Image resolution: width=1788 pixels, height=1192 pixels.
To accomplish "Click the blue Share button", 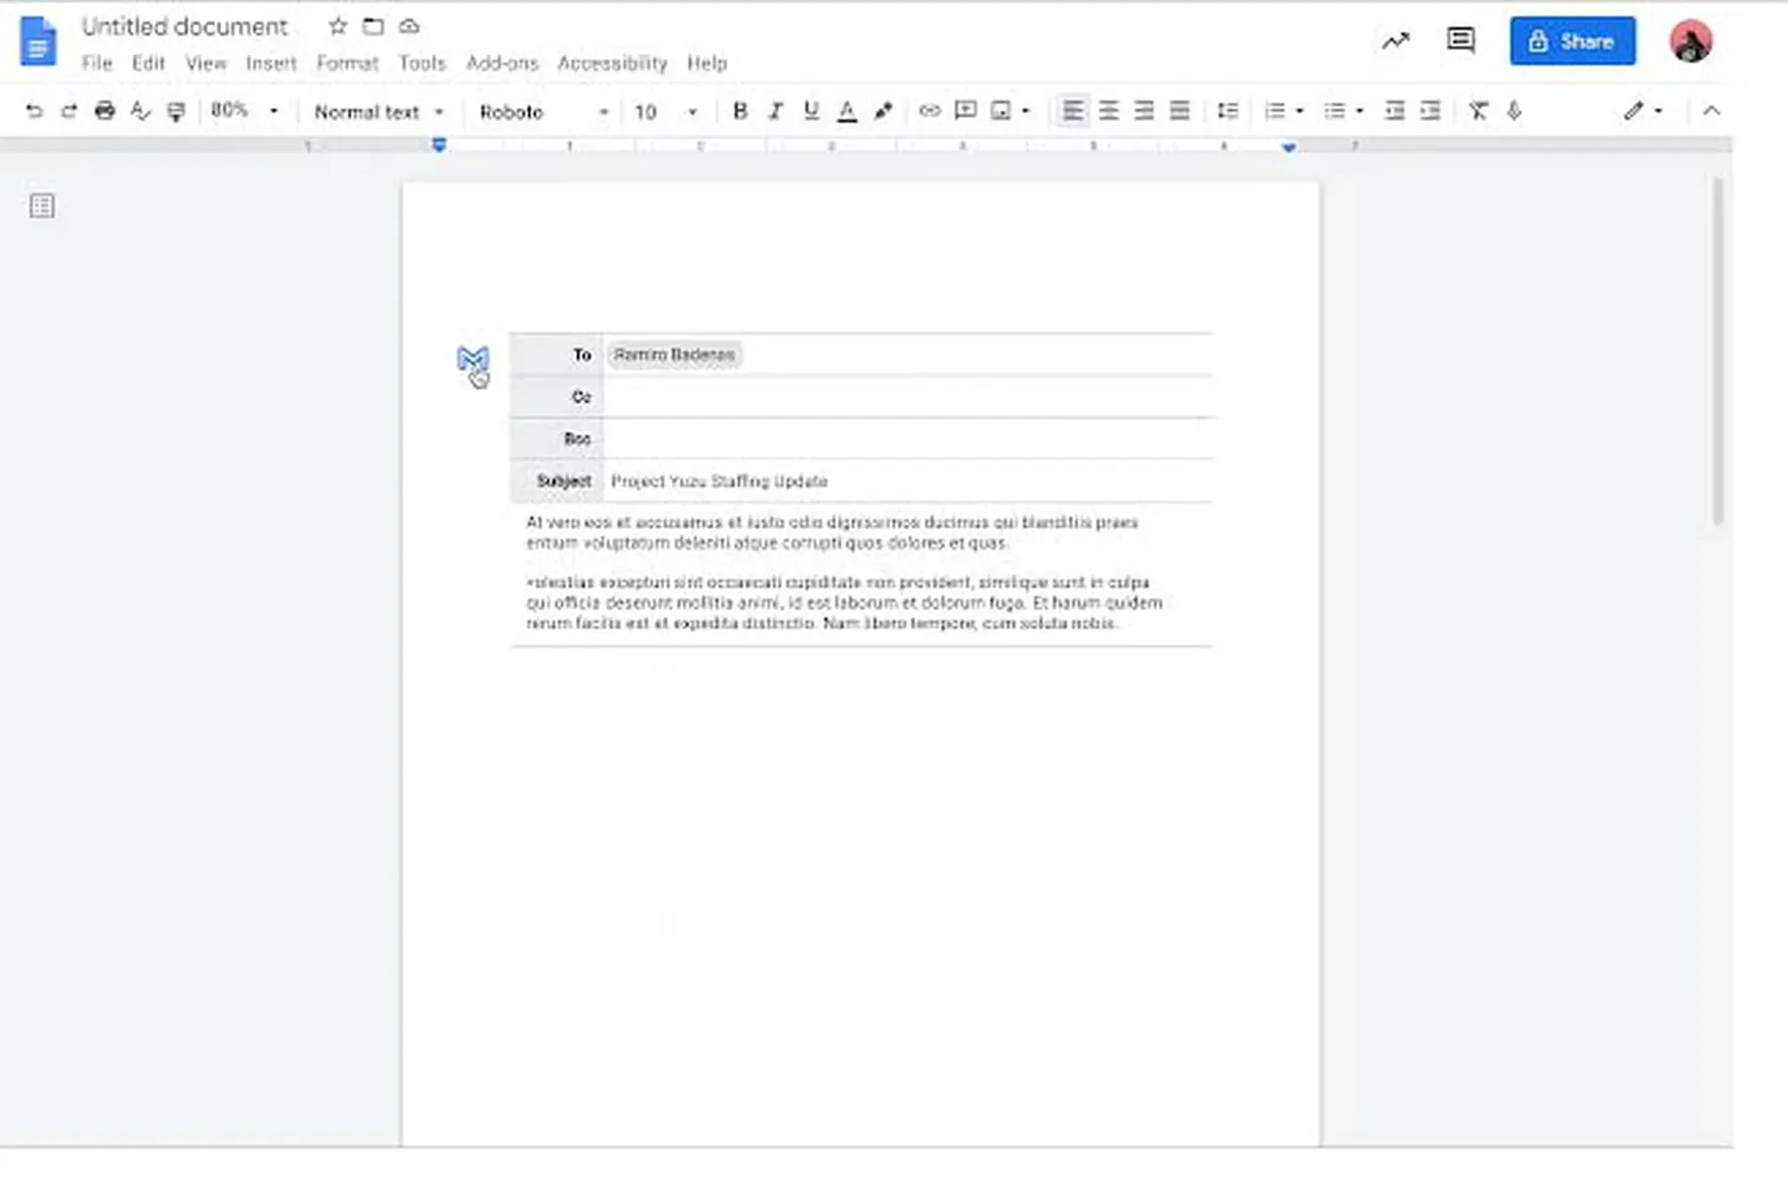I will (1572, 41).
